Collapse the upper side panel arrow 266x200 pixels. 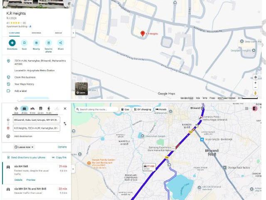point(73,33)
